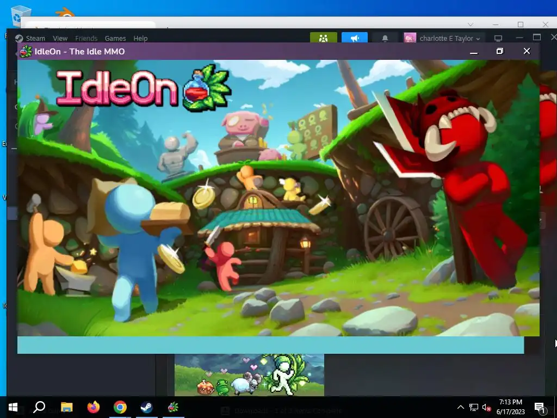Close the IdleOn game window
The image size is (557, 418).
click(527, 51)
